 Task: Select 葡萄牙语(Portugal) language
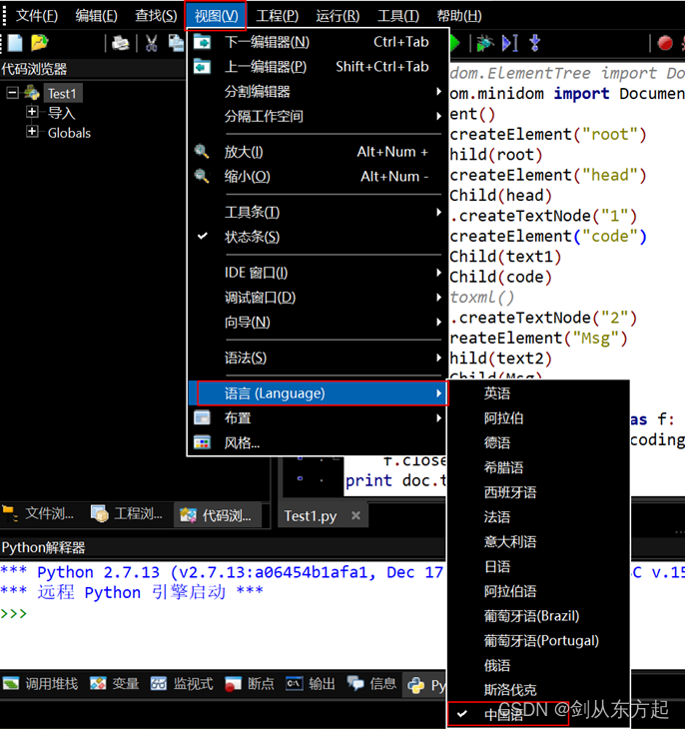pos(538,641)
